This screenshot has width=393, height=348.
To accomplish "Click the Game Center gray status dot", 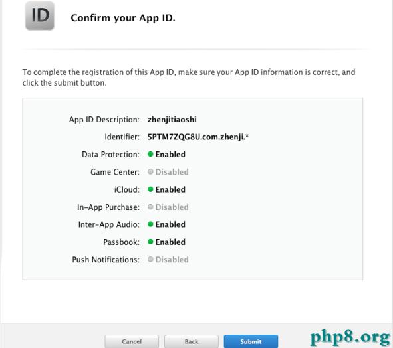I will [x=150, y=172].
